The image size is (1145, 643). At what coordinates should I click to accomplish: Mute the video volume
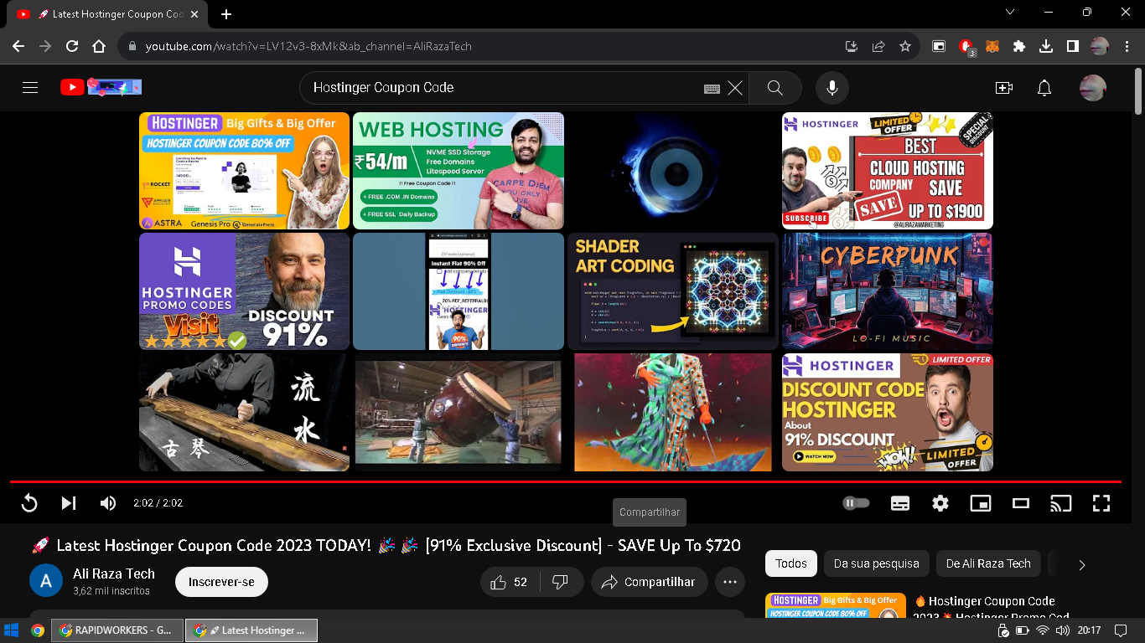coord(108,503)
